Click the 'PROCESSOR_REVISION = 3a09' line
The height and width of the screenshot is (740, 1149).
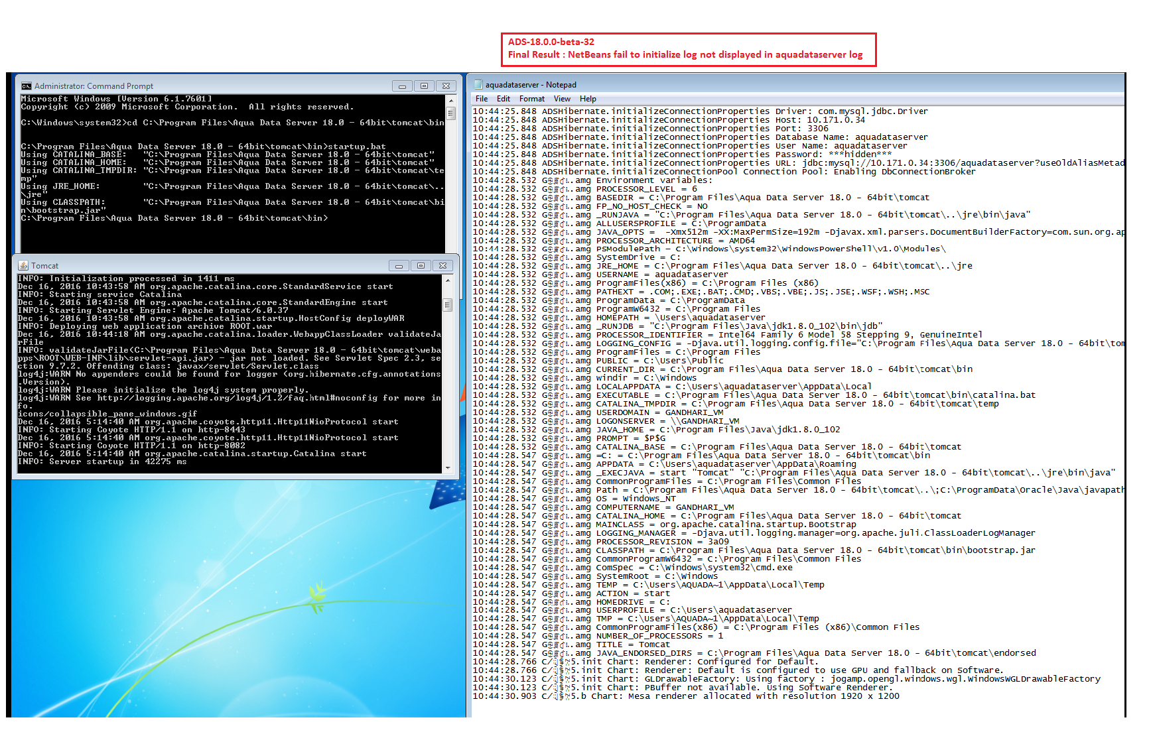[600, 542]
